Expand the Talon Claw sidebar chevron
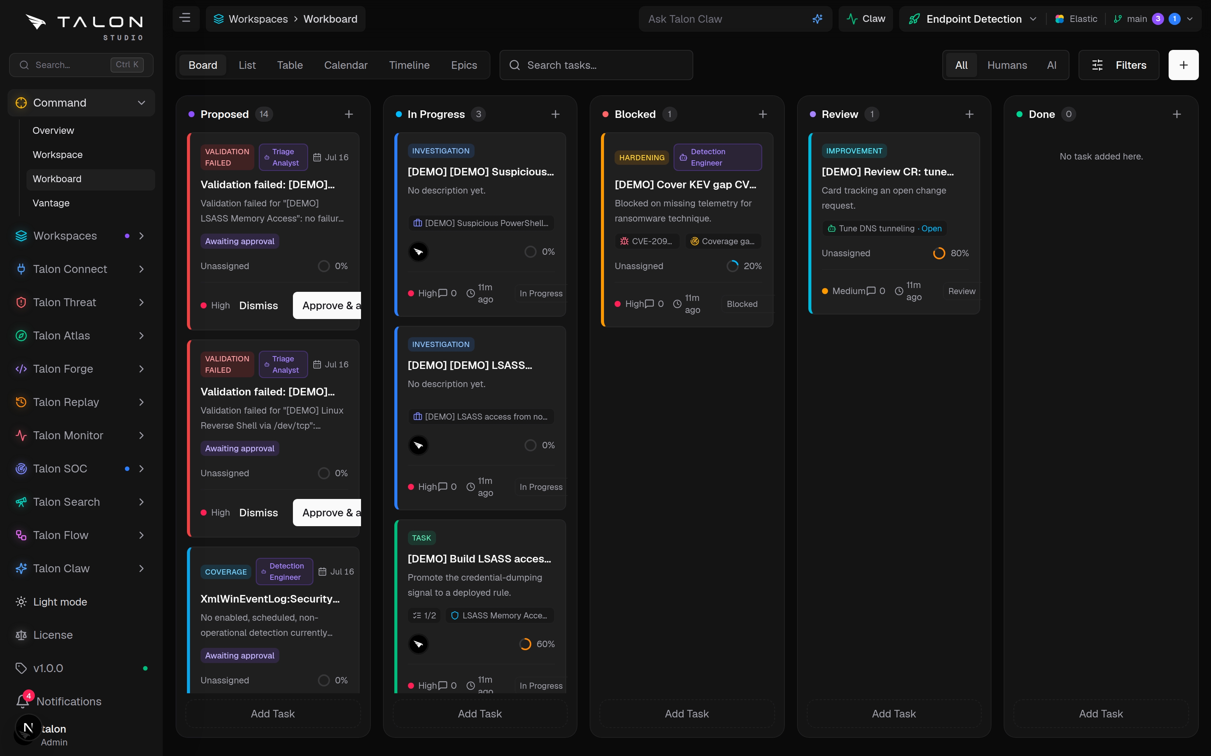The width and height of the screenshot is (1211, 756). click(x=142, y=569)
